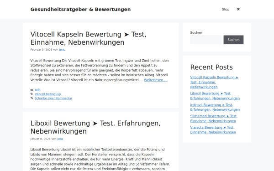Click the folder category icon beside Diät
Image resolution: width=274 pixels, height=171 pixels.
click(32, 90)
